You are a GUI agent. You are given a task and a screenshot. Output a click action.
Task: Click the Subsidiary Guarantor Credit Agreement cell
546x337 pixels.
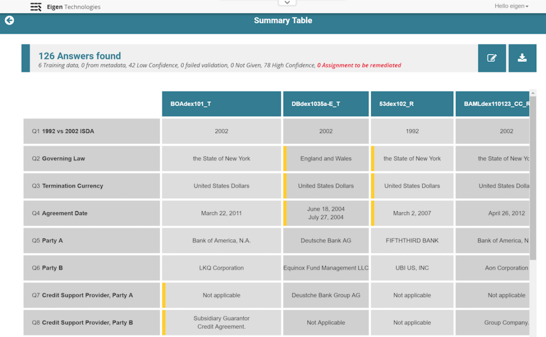[221, 323]
